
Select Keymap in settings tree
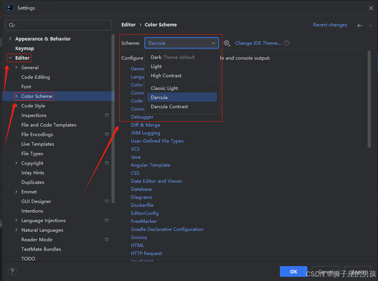coord(24,48)
